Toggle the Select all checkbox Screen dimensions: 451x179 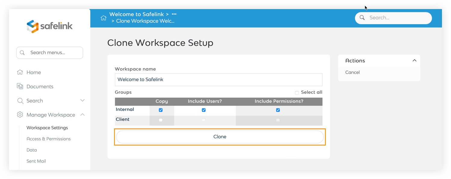tap(297, 93)
